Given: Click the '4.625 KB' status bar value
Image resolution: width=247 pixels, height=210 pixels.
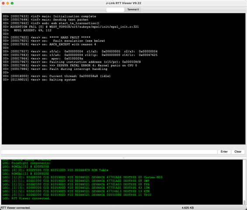Looking at the screenshot, I should point(188,208).
